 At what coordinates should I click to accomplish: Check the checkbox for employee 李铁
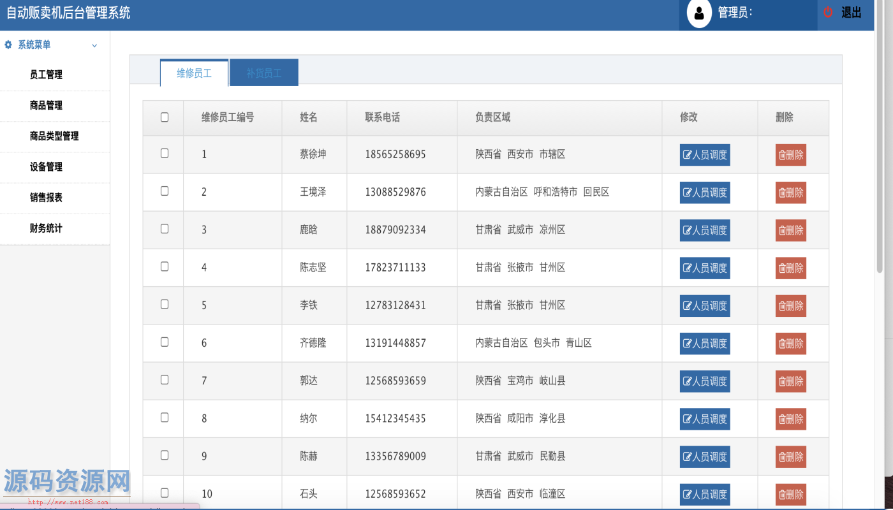click(165, 305)
